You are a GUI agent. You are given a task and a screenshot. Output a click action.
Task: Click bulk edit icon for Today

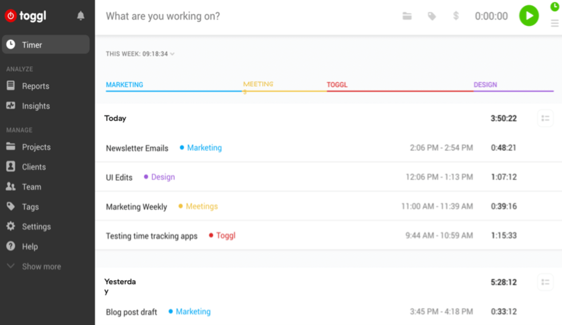click(545, 118)
